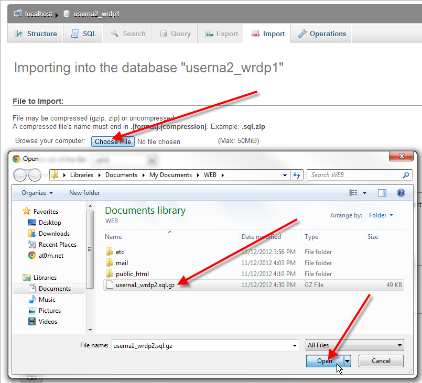This screenshot has height=383, width=422.
Task: Expand the File name history dropdown
Action: pyautogui.click(x=295, y=346)
